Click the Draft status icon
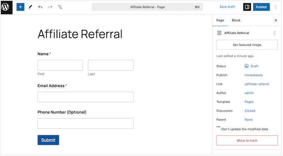The height and width of the screenshot is (156, 283). (246, 66)
